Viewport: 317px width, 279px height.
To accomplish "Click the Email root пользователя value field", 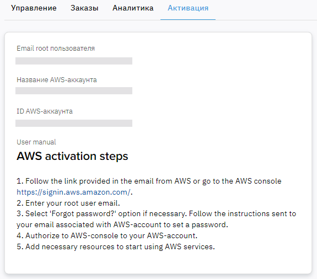I will pos(74,61).
